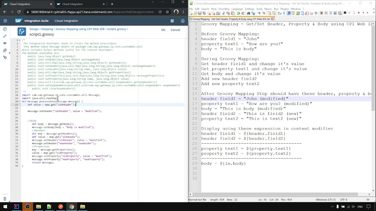
Task: Click the Chrome profile avatar
Action: (x=176, y=12)
